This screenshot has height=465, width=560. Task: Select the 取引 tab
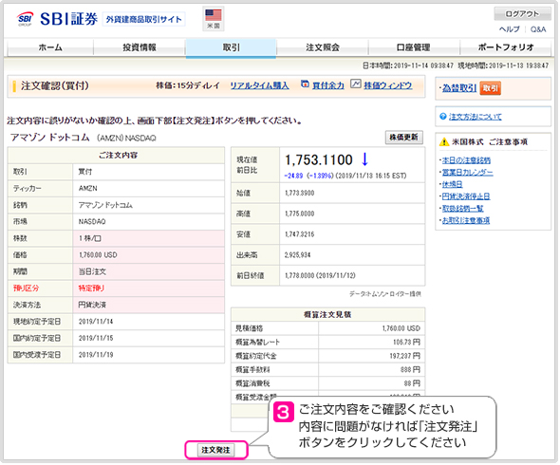231,47
